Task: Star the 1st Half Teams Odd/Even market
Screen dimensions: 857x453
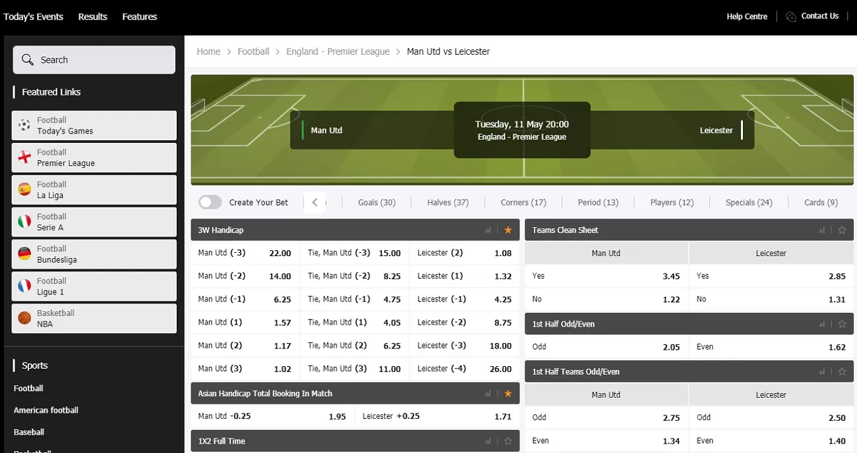Action: click(842, 371)
